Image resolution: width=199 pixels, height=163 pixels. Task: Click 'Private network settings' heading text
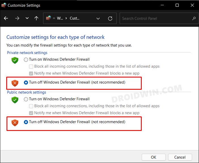coord(27,53)
